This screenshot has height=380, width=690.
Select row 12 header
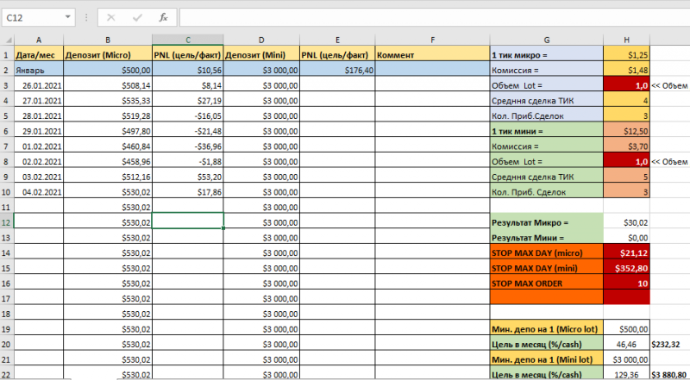click(x=7, y=222)
